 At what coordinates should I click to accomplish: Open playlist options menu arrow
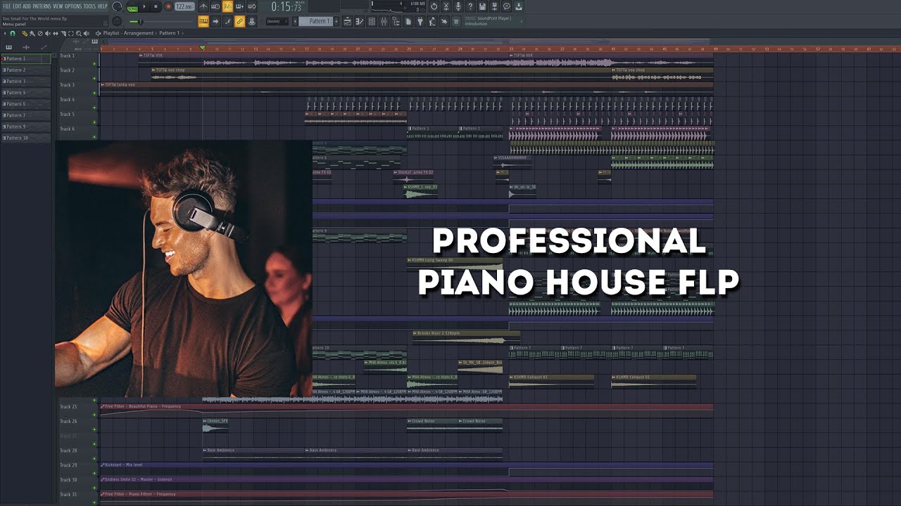pyautogui.click(x=5, y=33)
